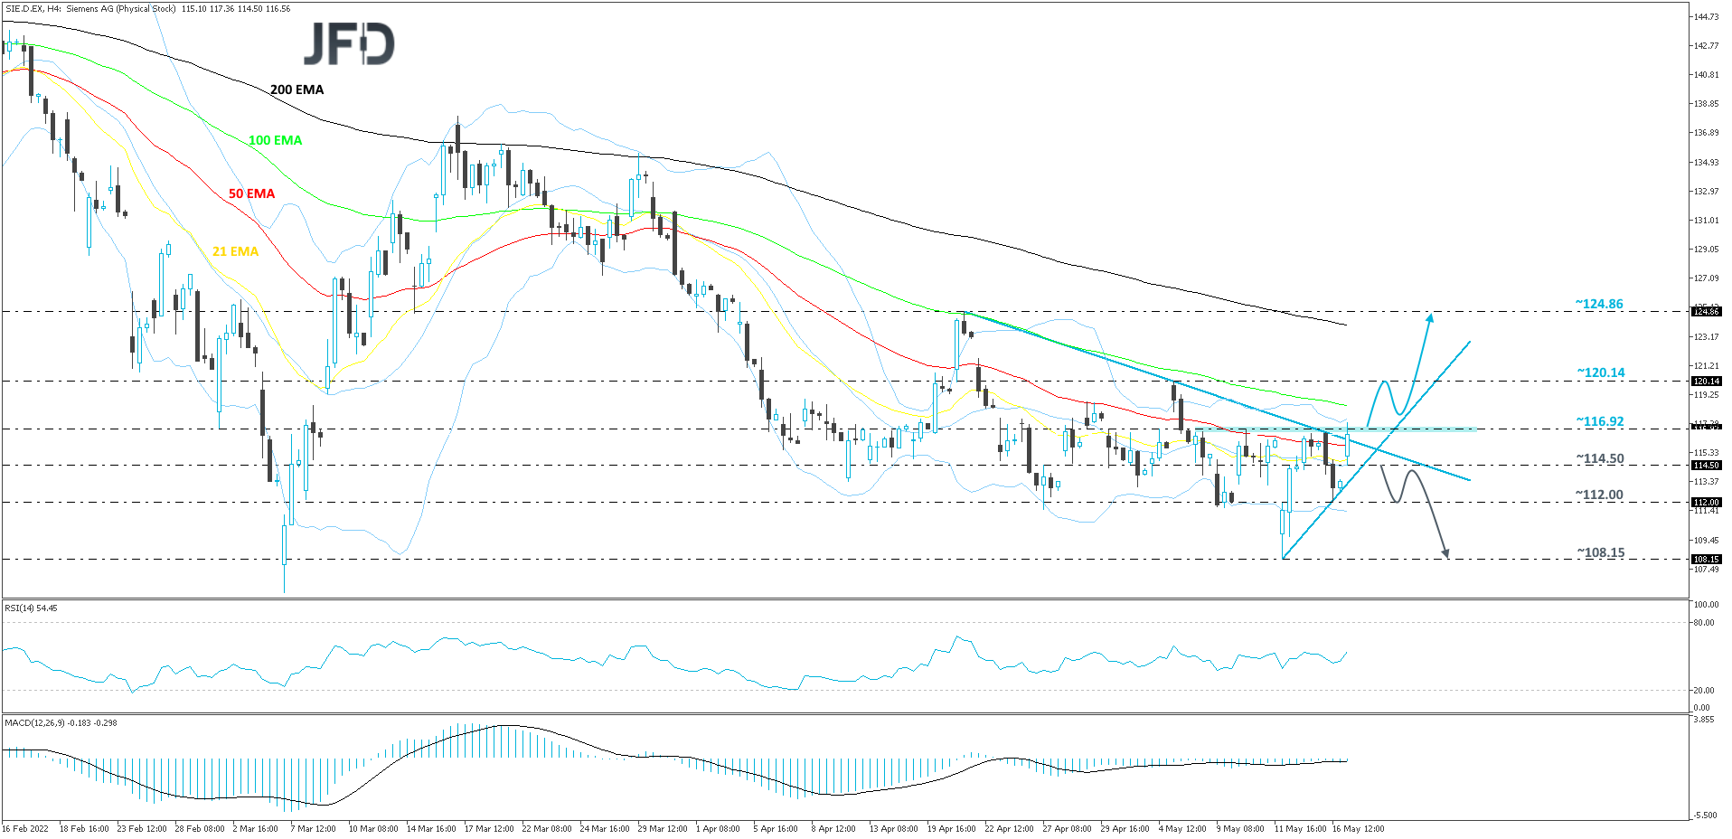Click the RSI(14) indicator title
This screenshot has height=839, width=1732.
31,608
